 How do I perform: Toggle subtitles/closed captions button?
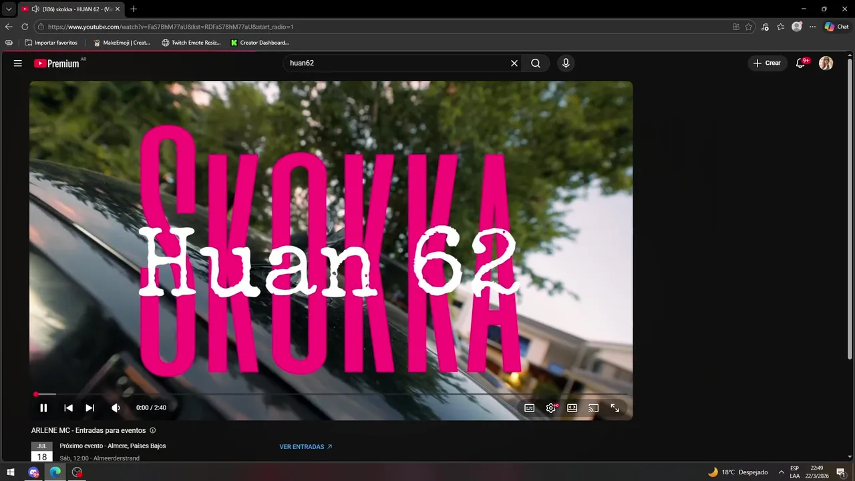click(x=530, y=408)
